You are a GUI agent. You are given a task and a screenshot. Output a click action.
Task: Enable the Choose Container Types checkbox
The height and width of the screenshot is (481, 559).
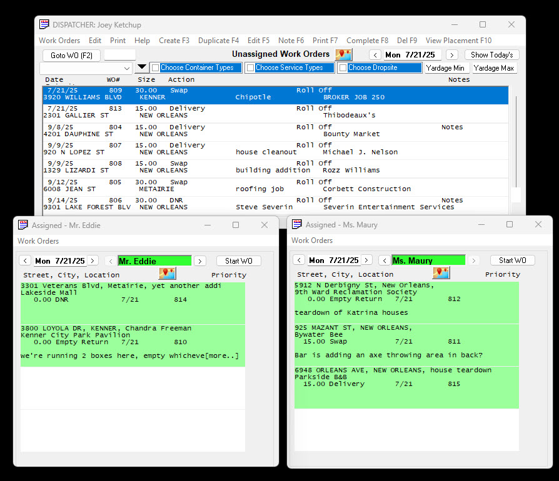pos(155,68)
